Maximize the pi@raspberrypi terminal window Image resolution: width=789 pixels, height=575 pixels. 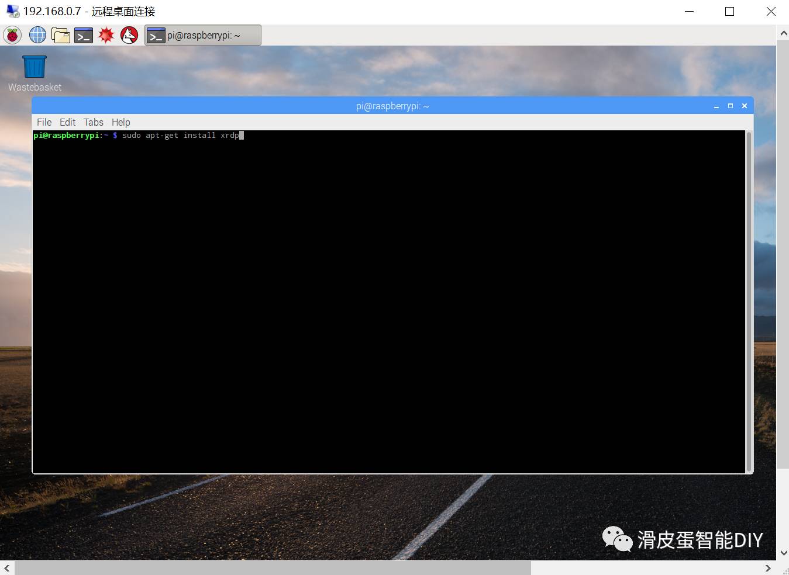pyautogui.click(x=731, y=106)
